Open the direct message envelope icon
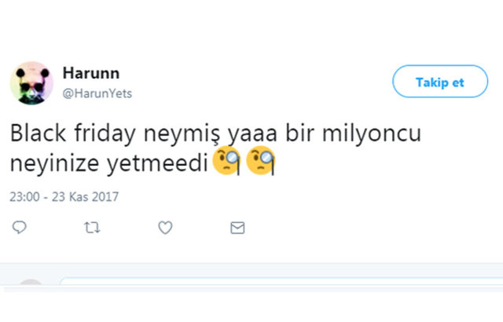The width and height of the screenshot is (503, 322). point(237,228)
